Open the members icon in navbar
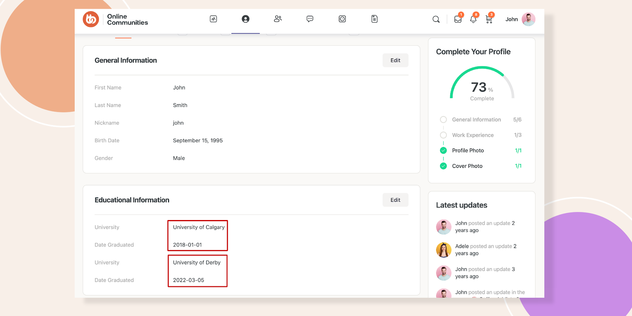The image size is (632, 316). (278, 19)
